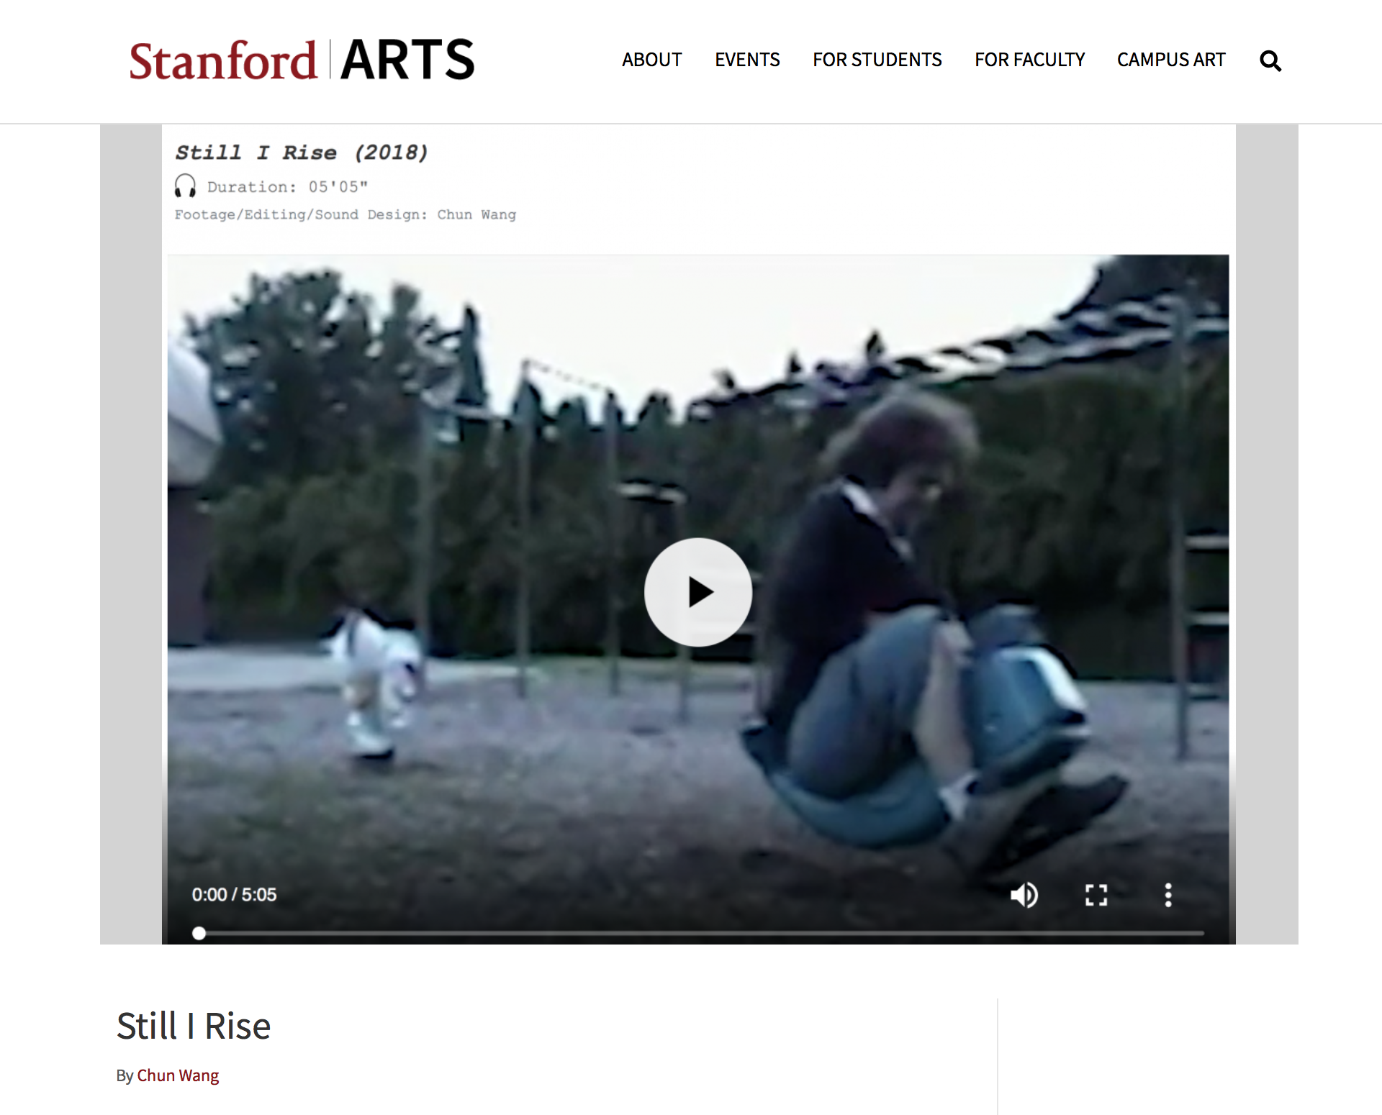Click the headphones icon beside Duration

(185, 186)
